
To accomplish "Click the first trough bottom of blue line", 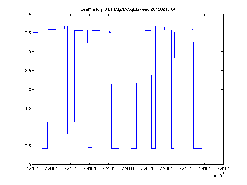I will (x=45, y=148).
